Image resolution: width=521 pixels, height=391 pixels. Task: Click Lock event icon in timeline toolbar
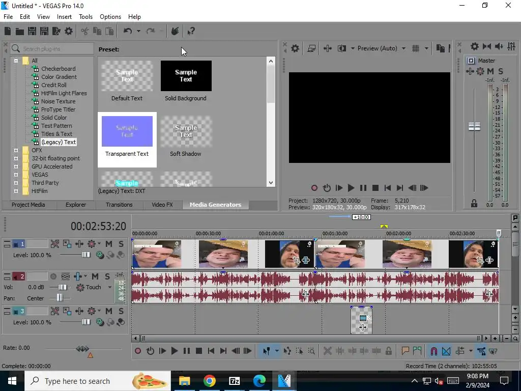click(388, 351)
